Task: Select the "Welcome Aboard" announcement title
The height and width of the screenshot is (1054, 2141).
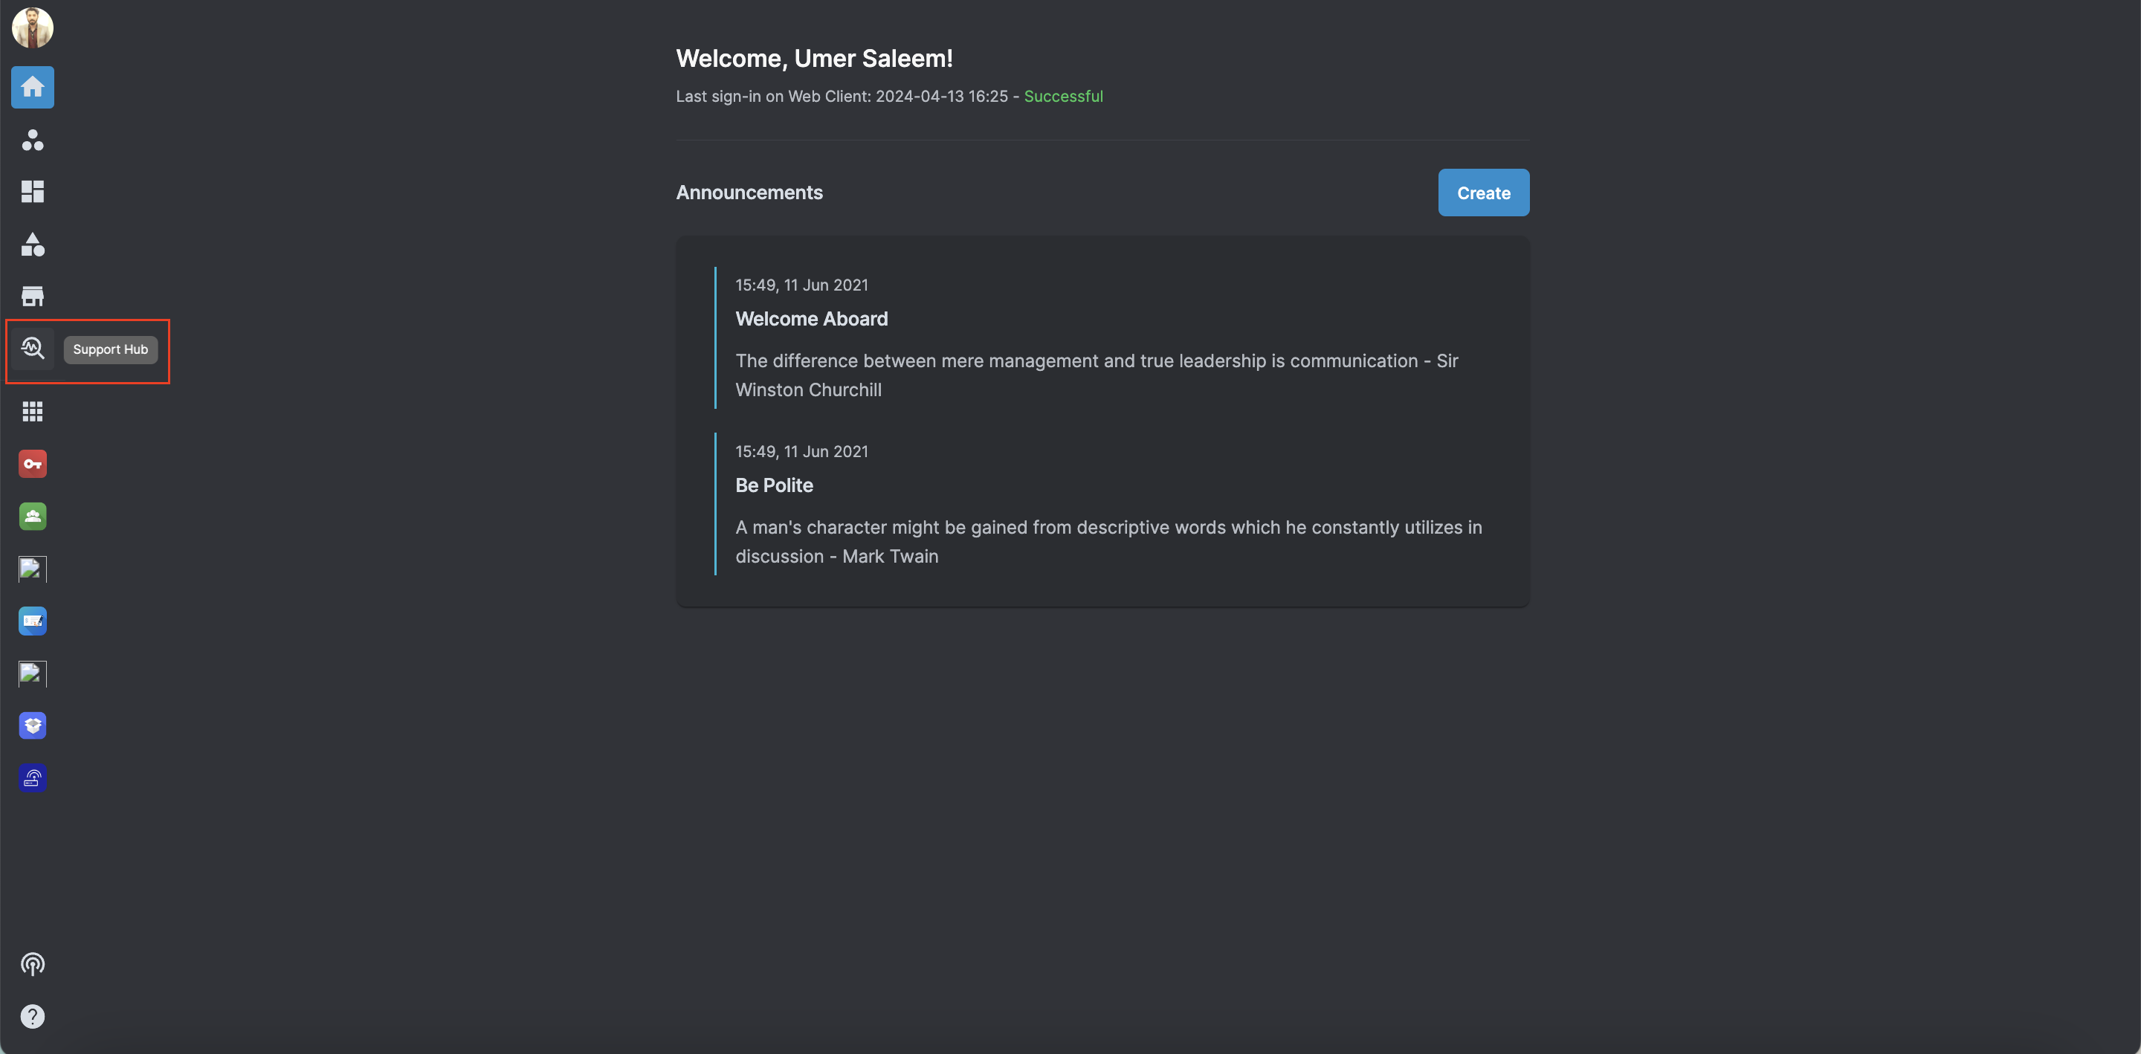Action: pos(811,318)
